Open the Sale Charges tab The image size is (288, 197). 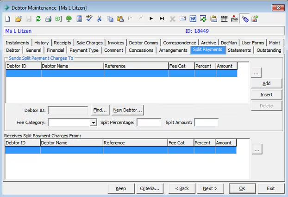click(x=89, y=43)
